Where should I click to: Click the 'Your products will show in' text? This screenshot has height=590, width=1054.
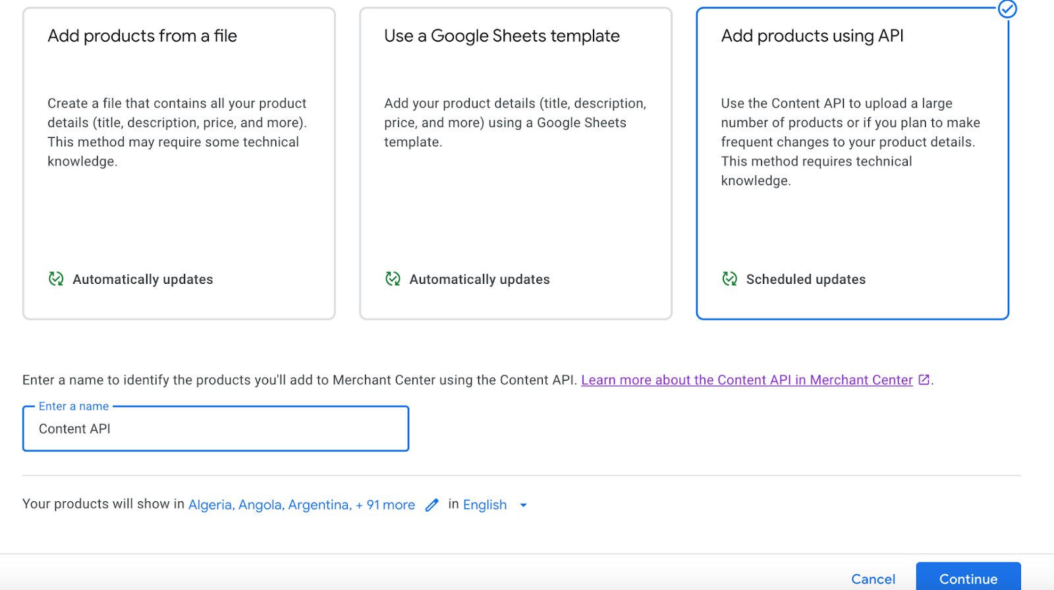[103, 504]
